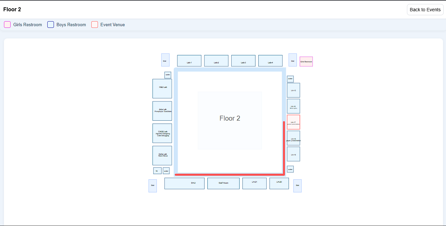Viewport: 446px width, 226px height.
Task: Click the Stair box right of LH-20
Action: [x=297, y=186]
